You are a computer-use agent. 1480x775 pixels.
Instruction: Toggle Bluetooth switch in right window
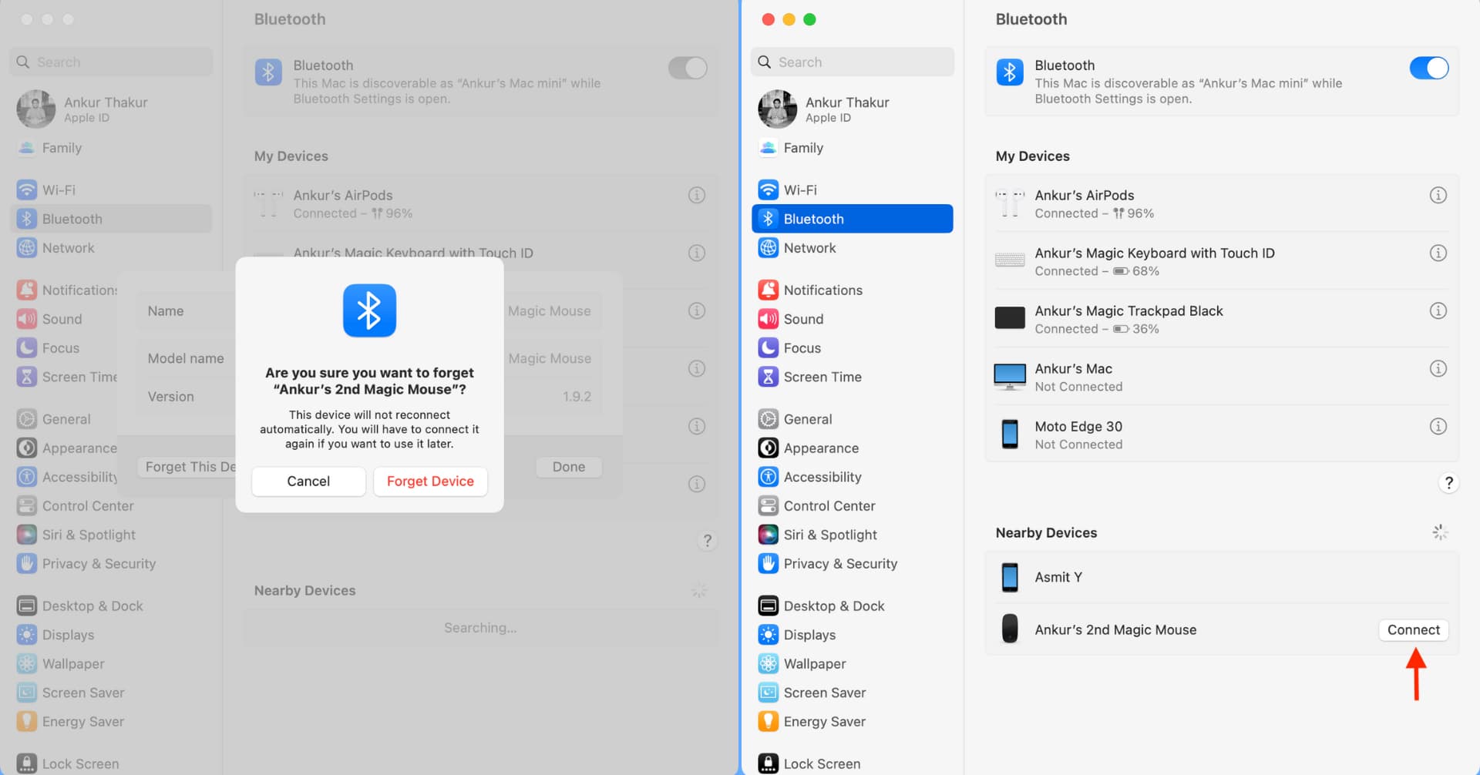(1428, 68)
